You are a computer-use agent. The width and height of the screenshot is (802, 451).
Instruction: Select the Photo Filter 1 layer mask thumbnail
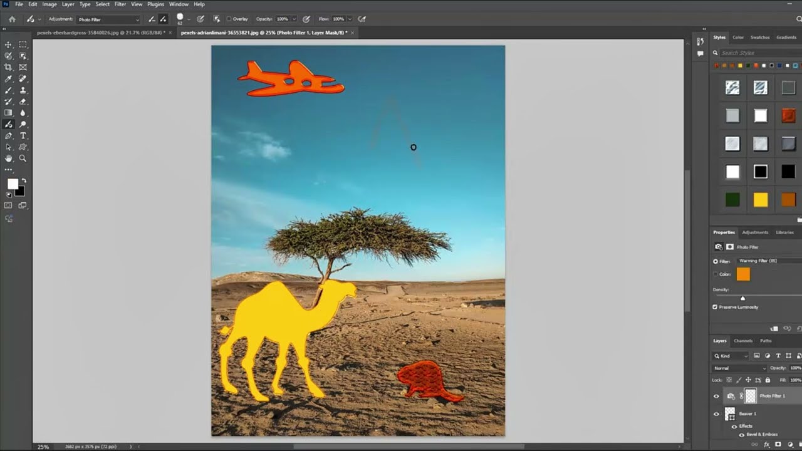pos(750,396)
